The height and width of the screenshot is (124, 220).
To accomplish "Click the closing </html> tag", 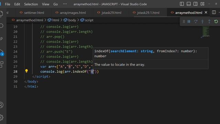I will coord(31,86).
